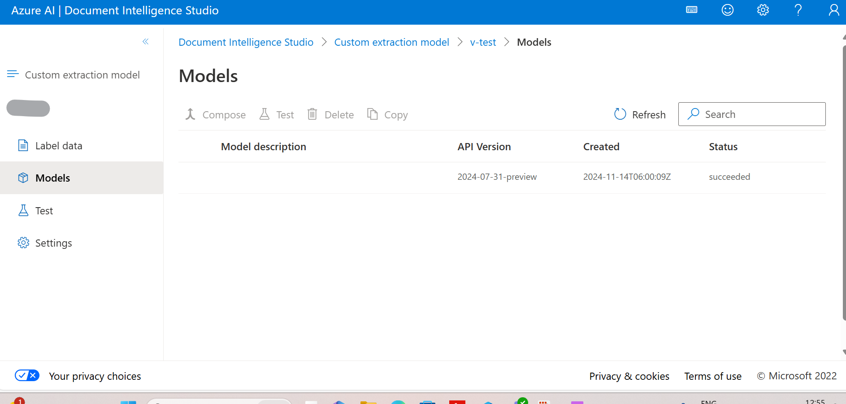The image size is (846, 404).
Task: Switch to the Models section
Action: click(52, 178)
